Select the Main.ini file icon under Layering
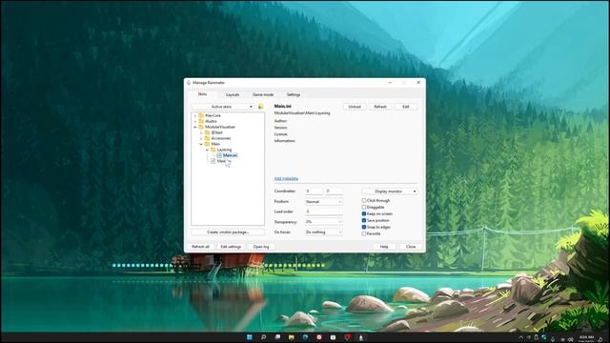The image size is (610, 343). tap(219, 155)
